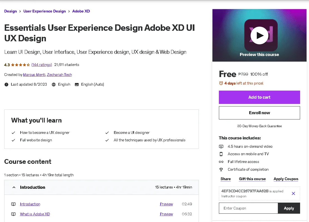Click the Last updated 8/2023 text
This screenshot has height=222, width=309.
coord(29,84)
